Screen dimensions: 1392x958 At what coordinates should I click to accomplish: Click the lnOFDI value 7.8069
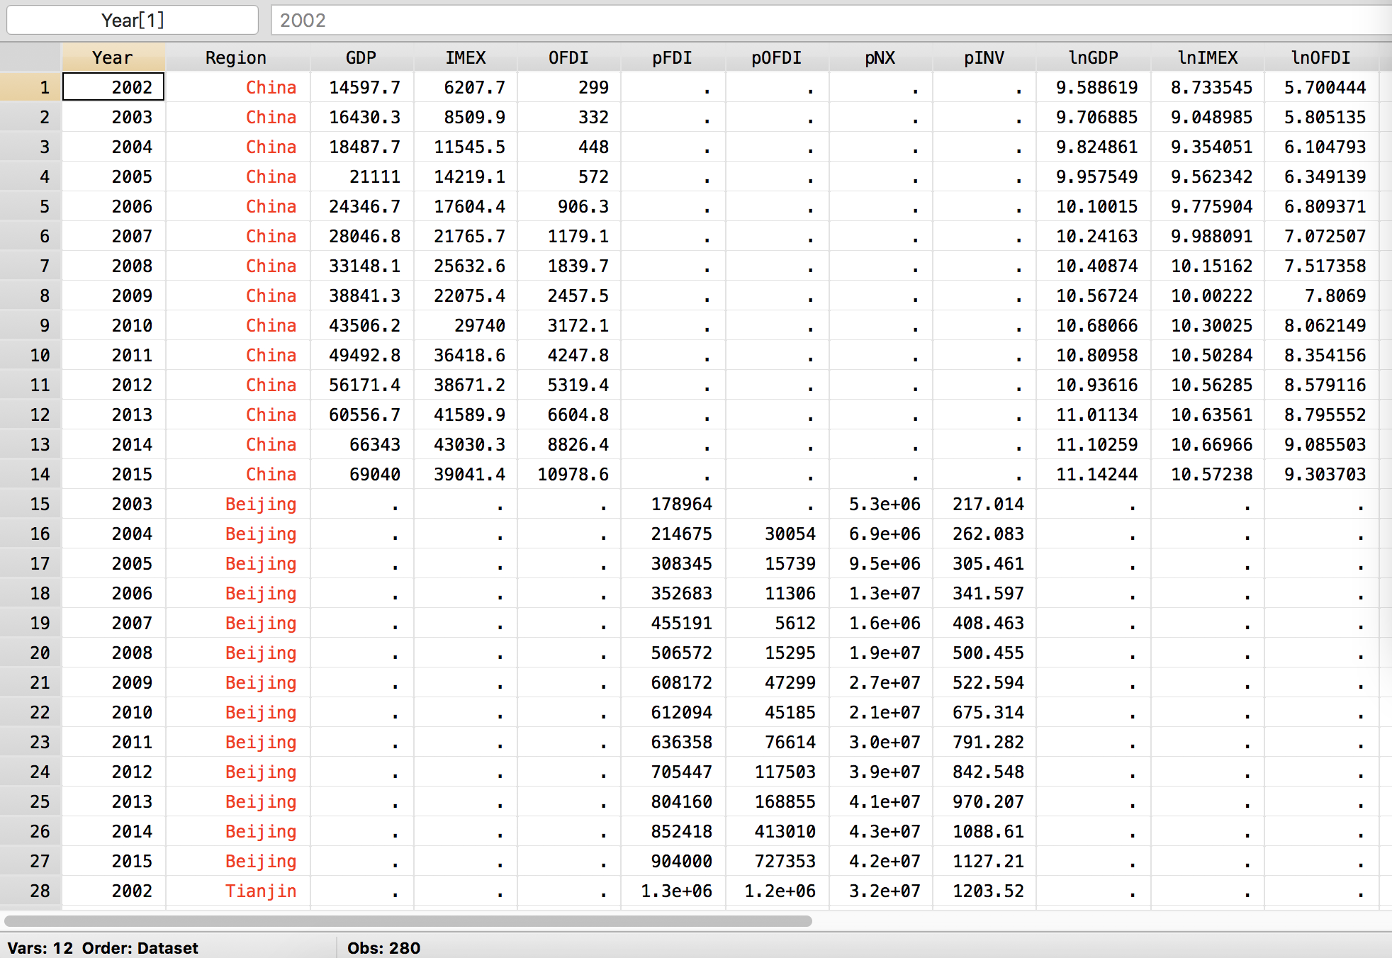(1335, 295)
